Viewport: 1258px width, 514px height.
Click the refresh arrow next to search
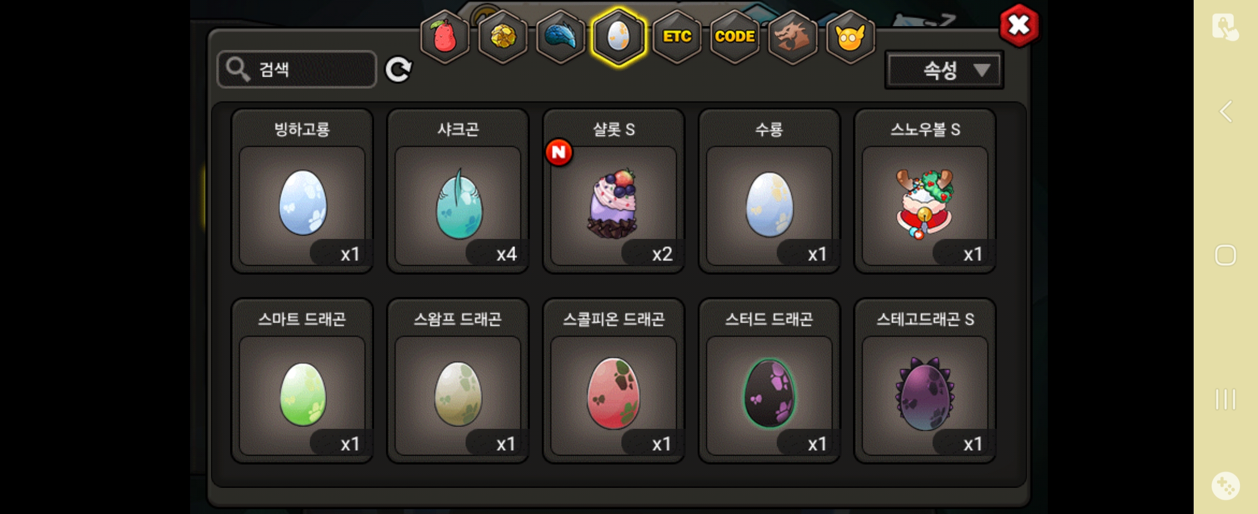(398, 70)
